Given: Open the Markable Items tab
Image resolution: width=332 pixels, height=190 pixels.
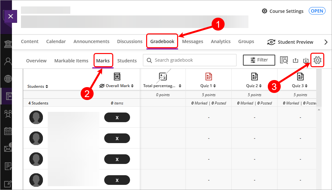Looking at the screenshot, I should (x=71, y=60).
